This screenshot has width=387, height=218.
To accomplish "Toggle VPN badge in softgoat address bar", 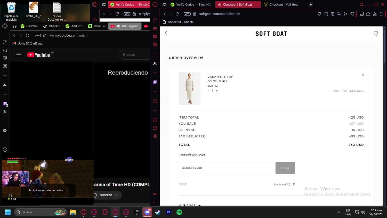I will point(187,14).
